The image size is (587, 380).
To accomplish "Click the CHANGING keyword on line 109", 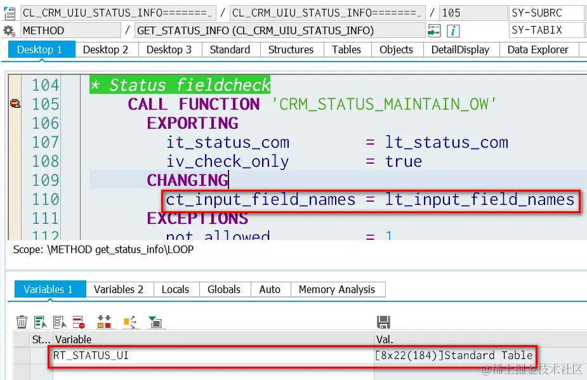I will pyautogui.click(x=188, y=180).
